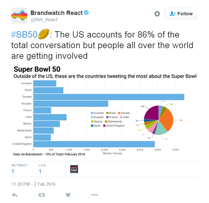View the like count
Screen dimensions: 209x203
[40, 171]
